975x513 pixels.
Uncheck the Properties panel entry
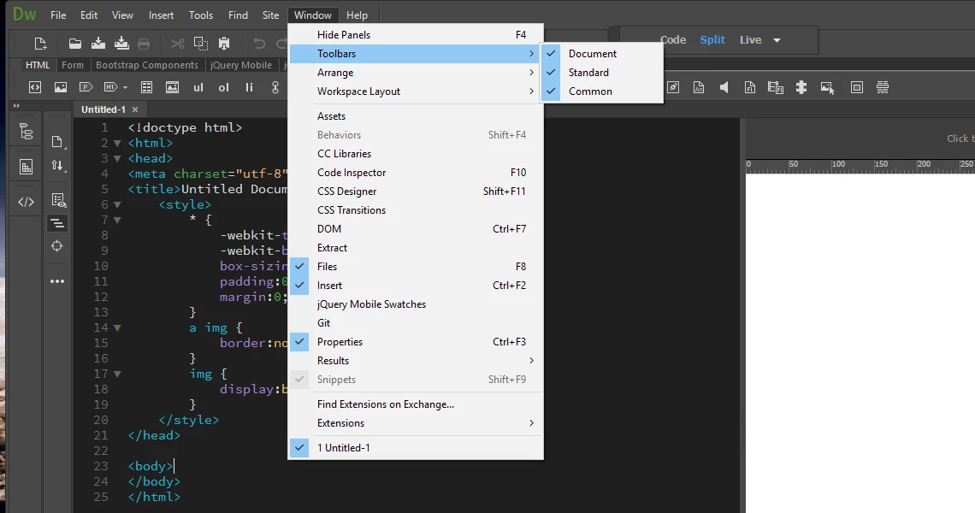[x=416, y=341]
